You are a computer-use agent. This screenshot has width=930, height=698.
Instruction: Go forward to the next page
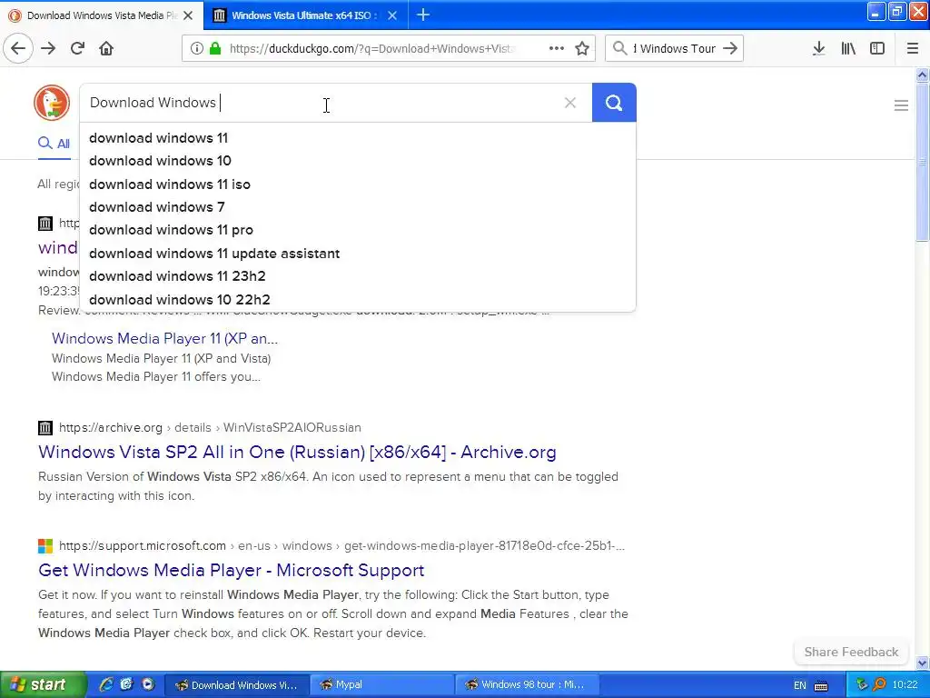point(48,48)
